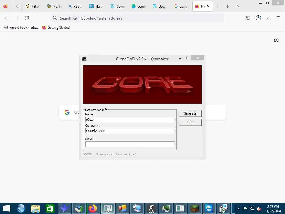Reload the page in Firefox
The height and width of the screenshot is (214, 285).
(27, 18)
